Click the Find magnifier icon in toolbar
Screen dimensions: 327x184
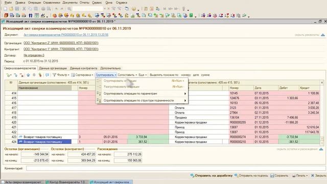(x=69, y=9)
